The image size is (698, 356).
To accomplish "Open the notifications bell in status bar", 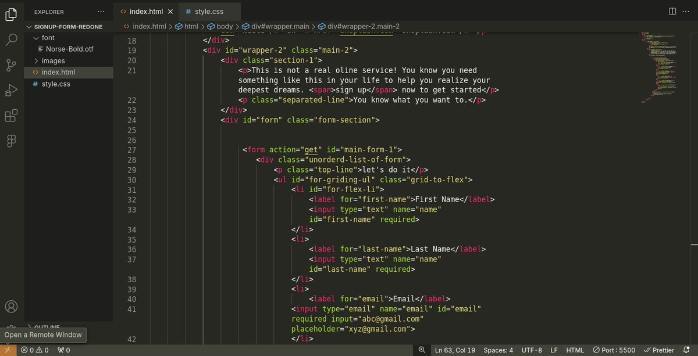I will coord(686,350).
